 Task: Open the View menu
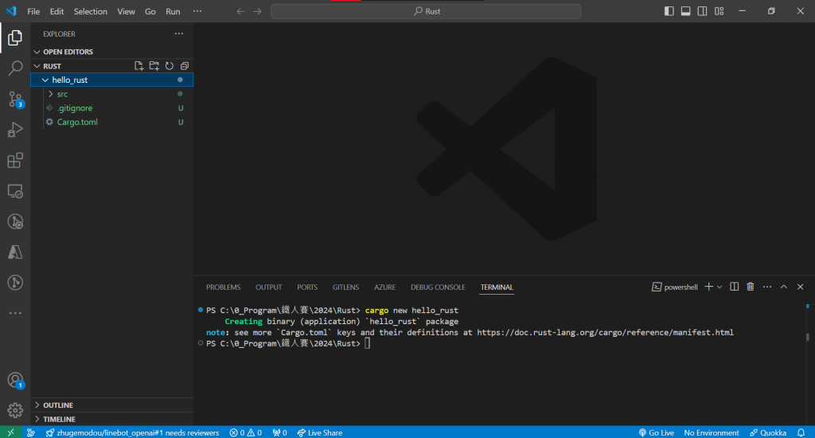click(126, 11)
